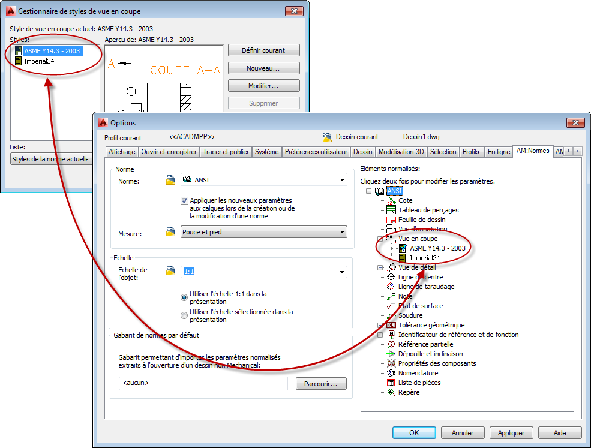Click the drawing icon next to Mesure
Image resolution: width=591 pixels, height=448 pixels.
(x=171, y=231)
